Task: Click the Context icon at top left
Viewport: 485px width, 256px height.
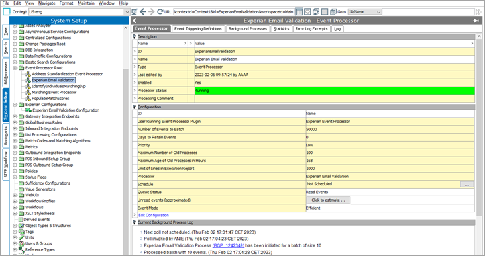Action: point(7,12)
